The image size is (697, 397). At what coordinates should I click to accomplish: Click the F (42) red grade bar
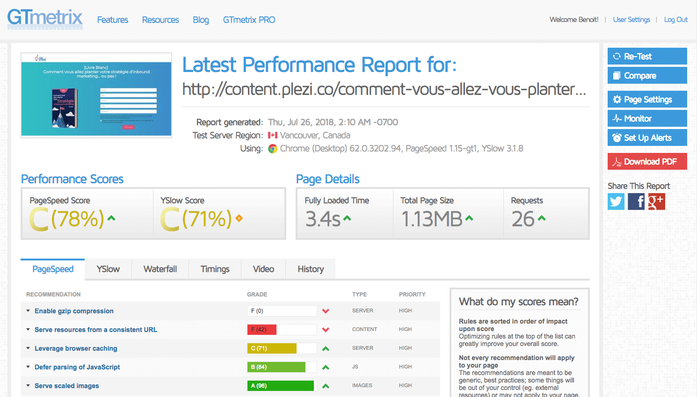tap(282, 330)
